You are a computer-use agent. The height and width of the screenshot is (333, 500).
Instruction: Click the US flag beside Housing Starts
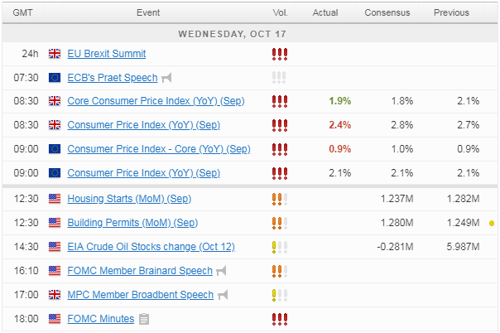point(55,199)
